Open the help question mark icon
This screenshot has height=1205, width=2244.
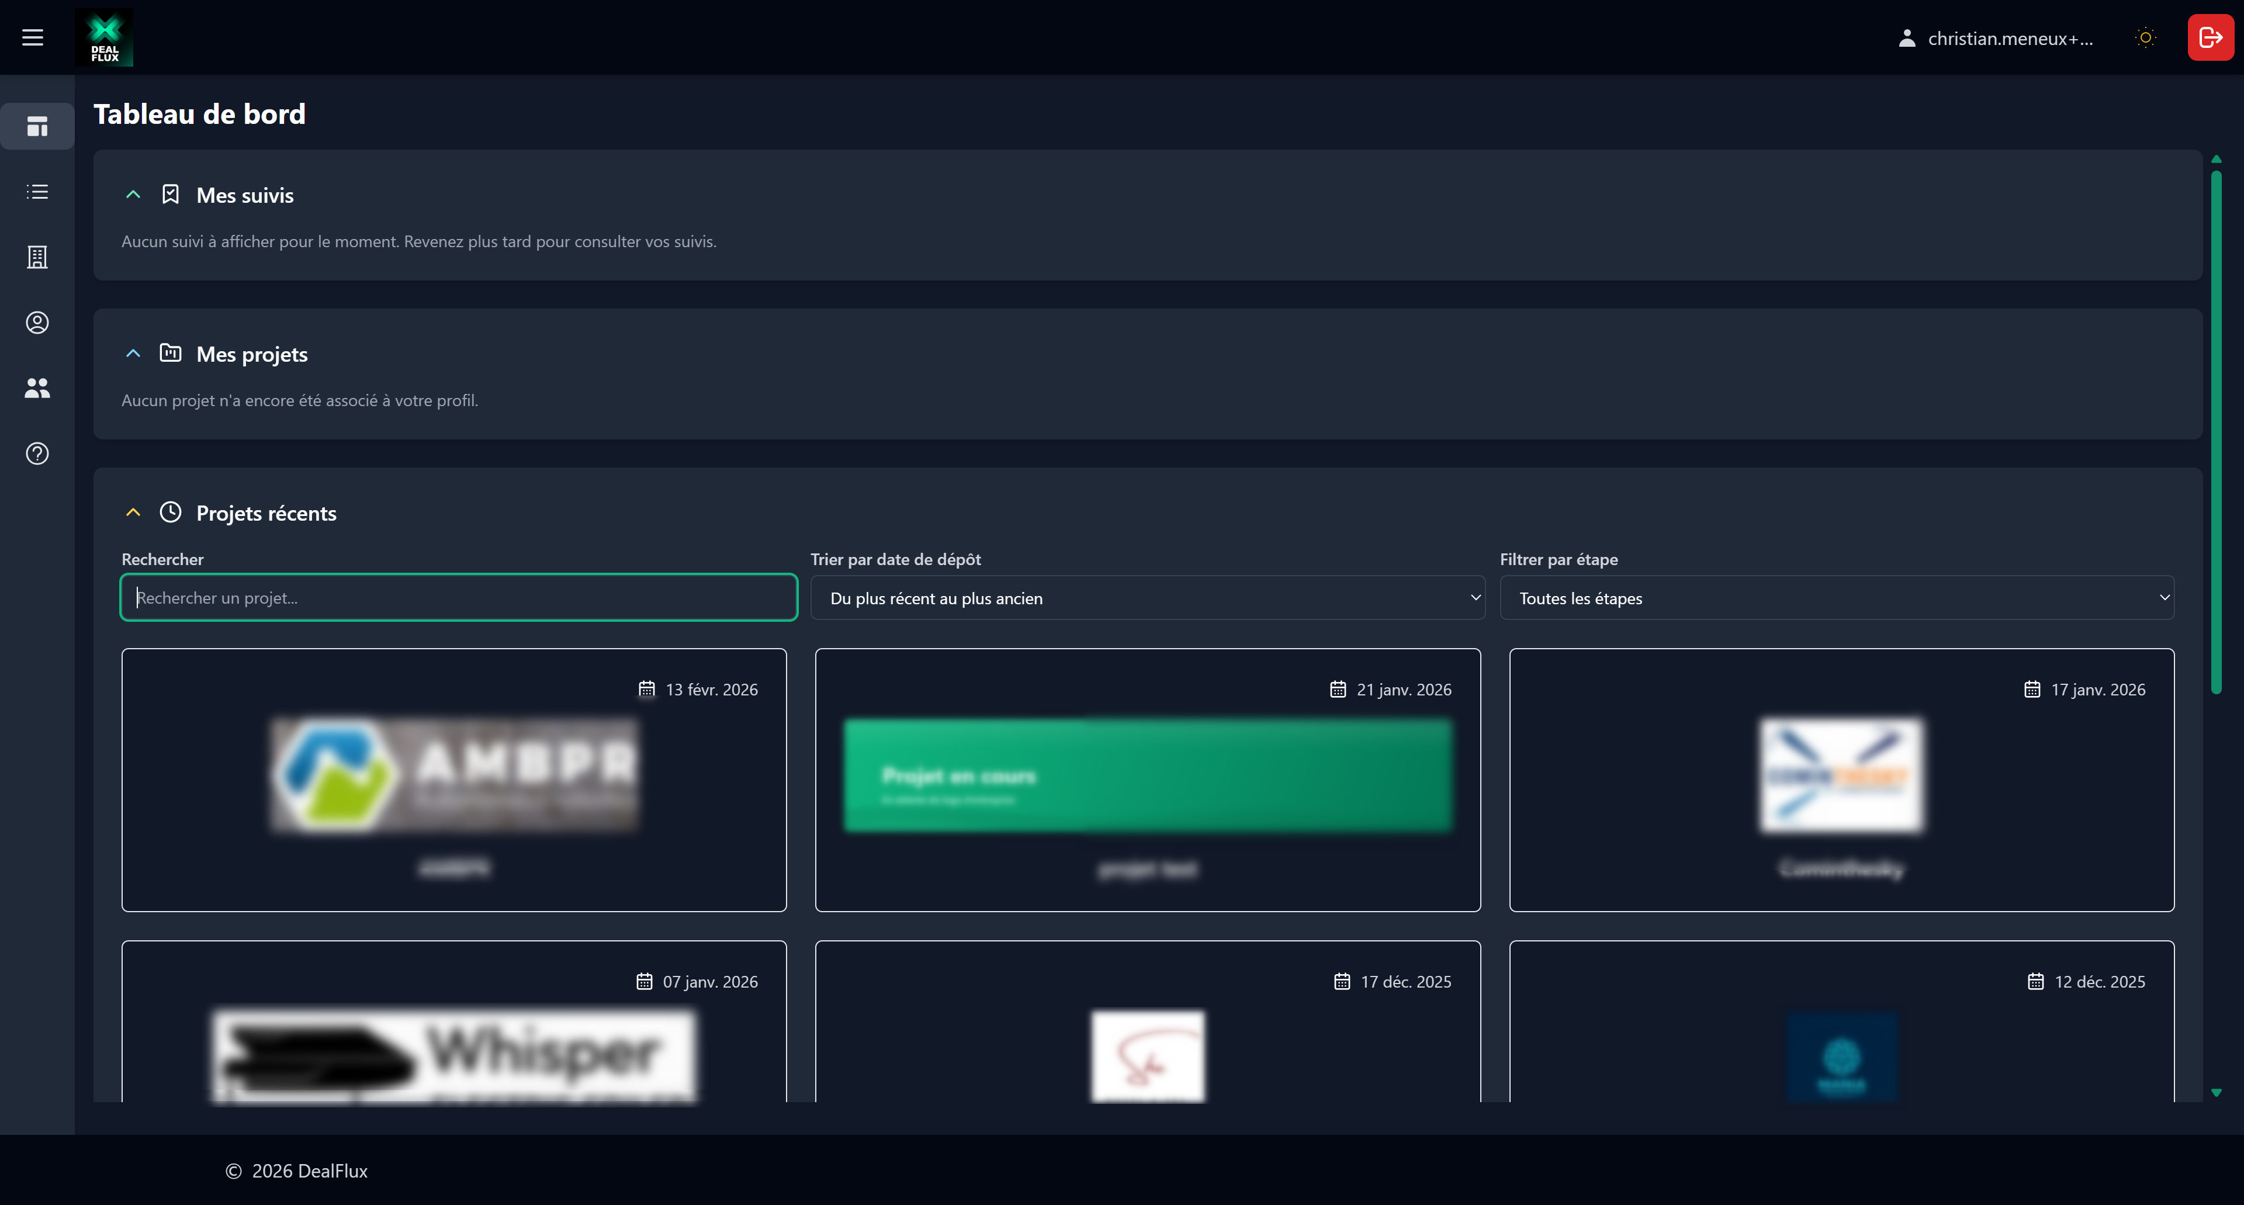[37, 453]
